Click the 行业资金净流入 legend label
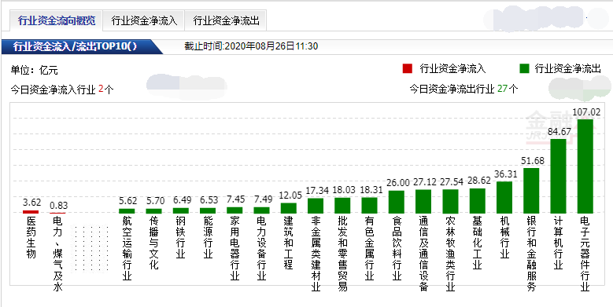 [x=452, y=69]
